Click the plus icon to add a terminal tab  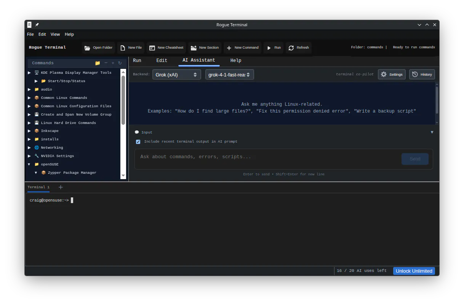click(x=61, y=187)
